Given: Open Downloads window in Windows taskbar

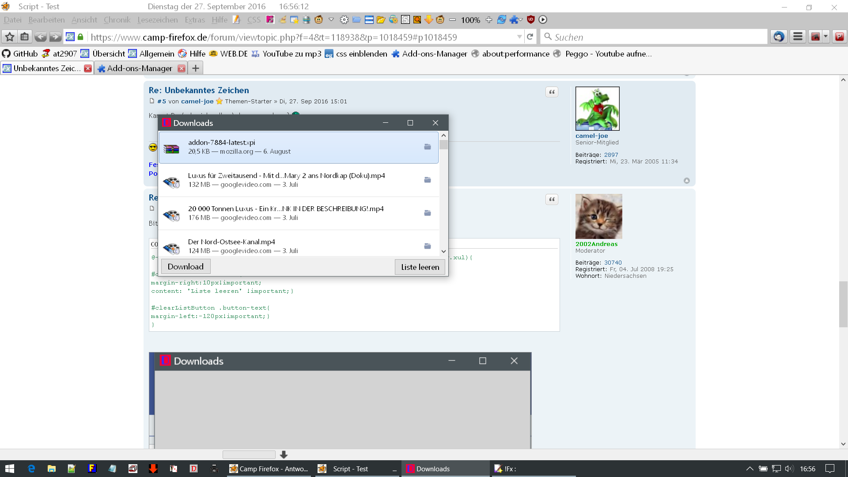Looking at the screenshot, I should pos(432,469).
